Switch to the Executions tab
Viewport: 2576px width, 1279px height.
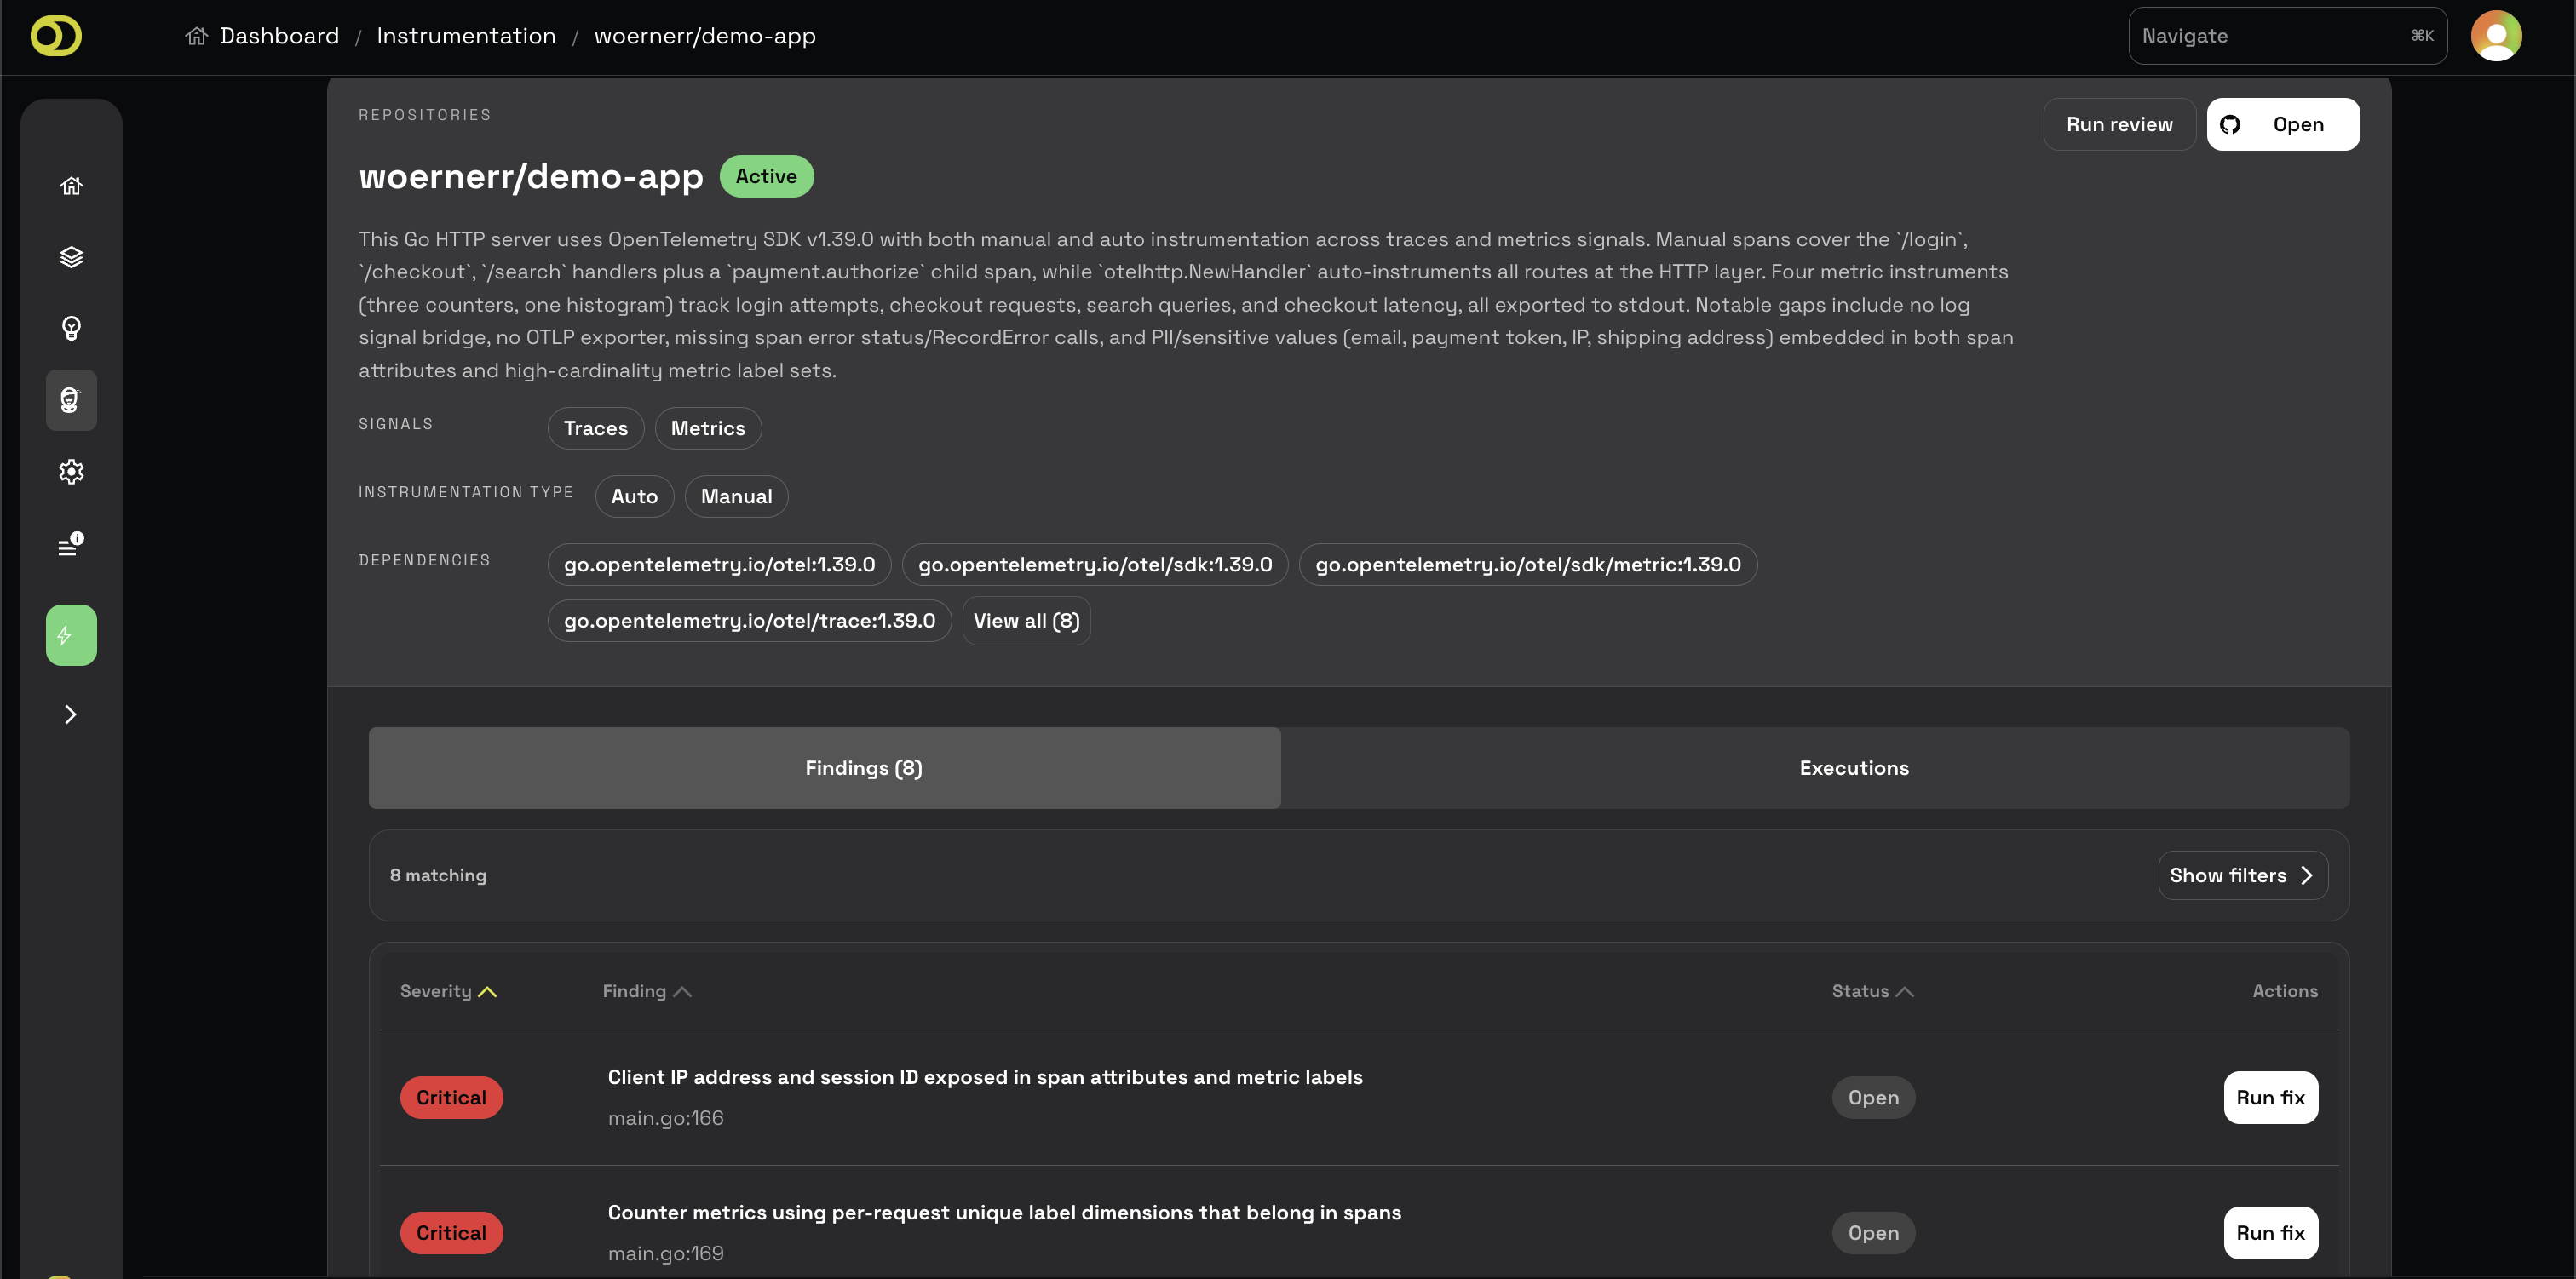click(x=1854, y=767)
